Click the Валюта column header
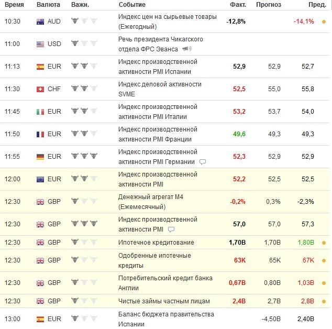332x329 pixels. [48, 5]
